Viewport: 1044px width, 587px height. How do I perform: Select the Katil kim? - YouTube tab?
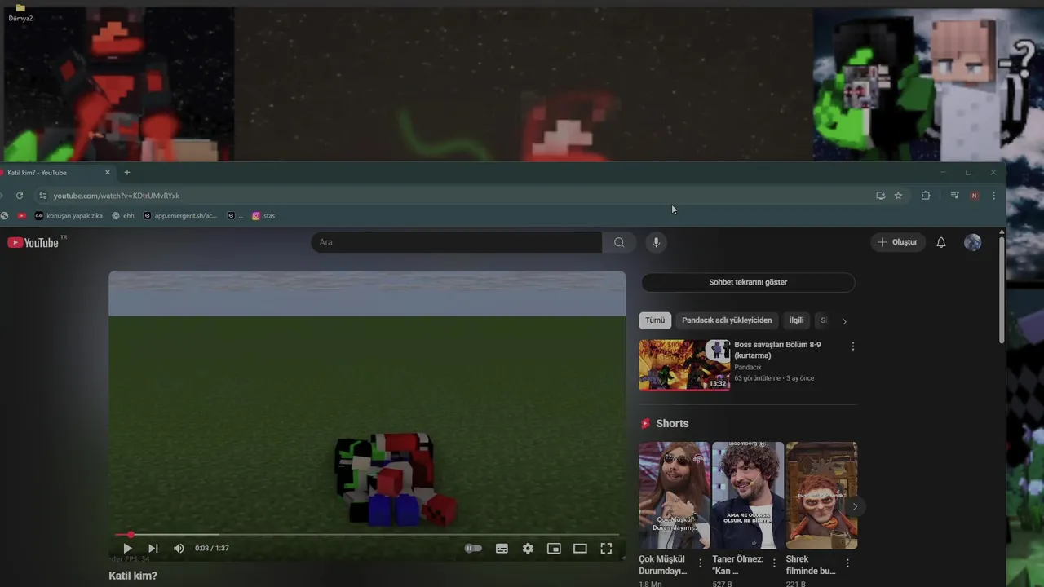[54, 173]
